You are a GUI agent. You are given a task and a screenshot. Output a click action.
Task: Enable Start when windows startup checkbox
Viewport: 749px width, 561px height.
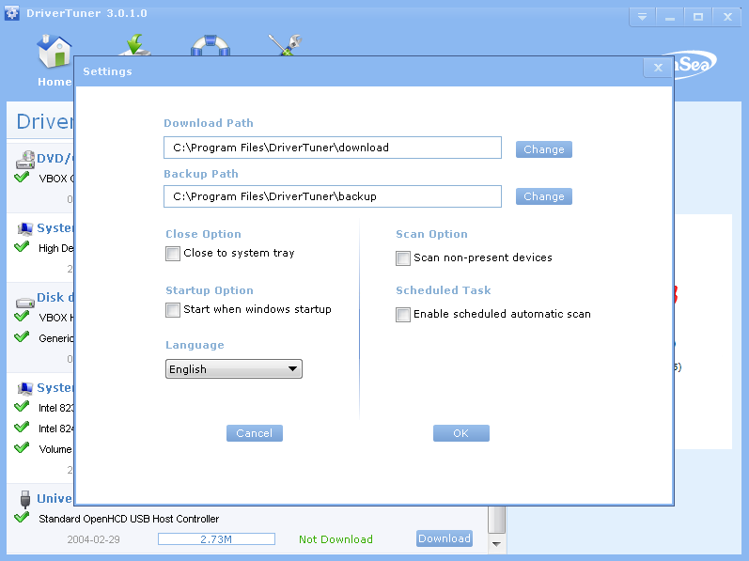(x=172, y=310)
